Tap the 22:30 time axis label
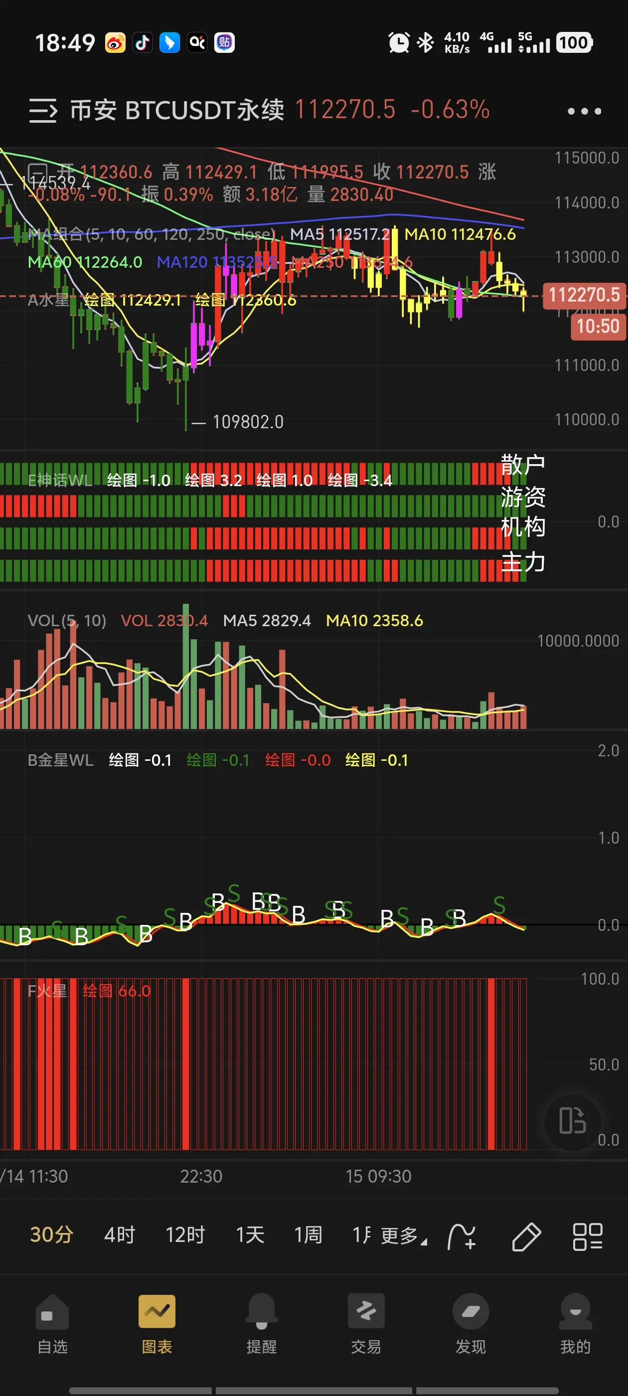Viewport: 628px width, 1396px height. pyautogui.click(x=201, y=1176)
